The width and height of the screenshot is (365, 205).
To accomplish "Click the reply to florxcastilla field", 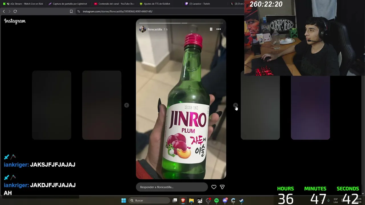I will coord(172,187).
